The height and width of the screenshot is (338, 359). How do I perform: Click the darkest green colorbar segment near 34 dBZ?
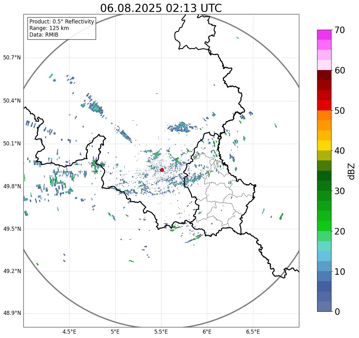point(324,176)
